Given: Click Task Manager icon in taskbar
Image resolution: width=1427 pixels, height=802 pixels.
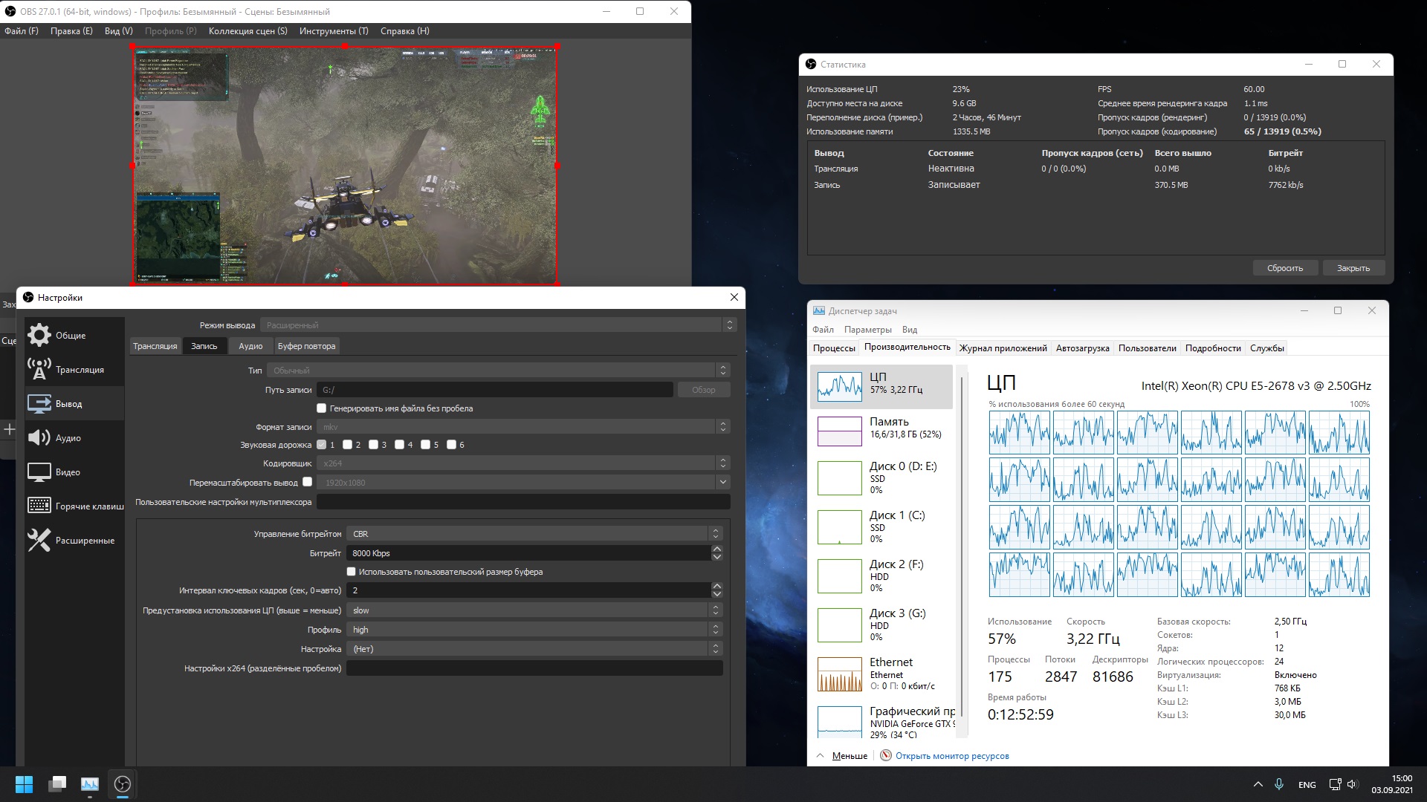Looking at the screenshot, I should click(90, 784).
